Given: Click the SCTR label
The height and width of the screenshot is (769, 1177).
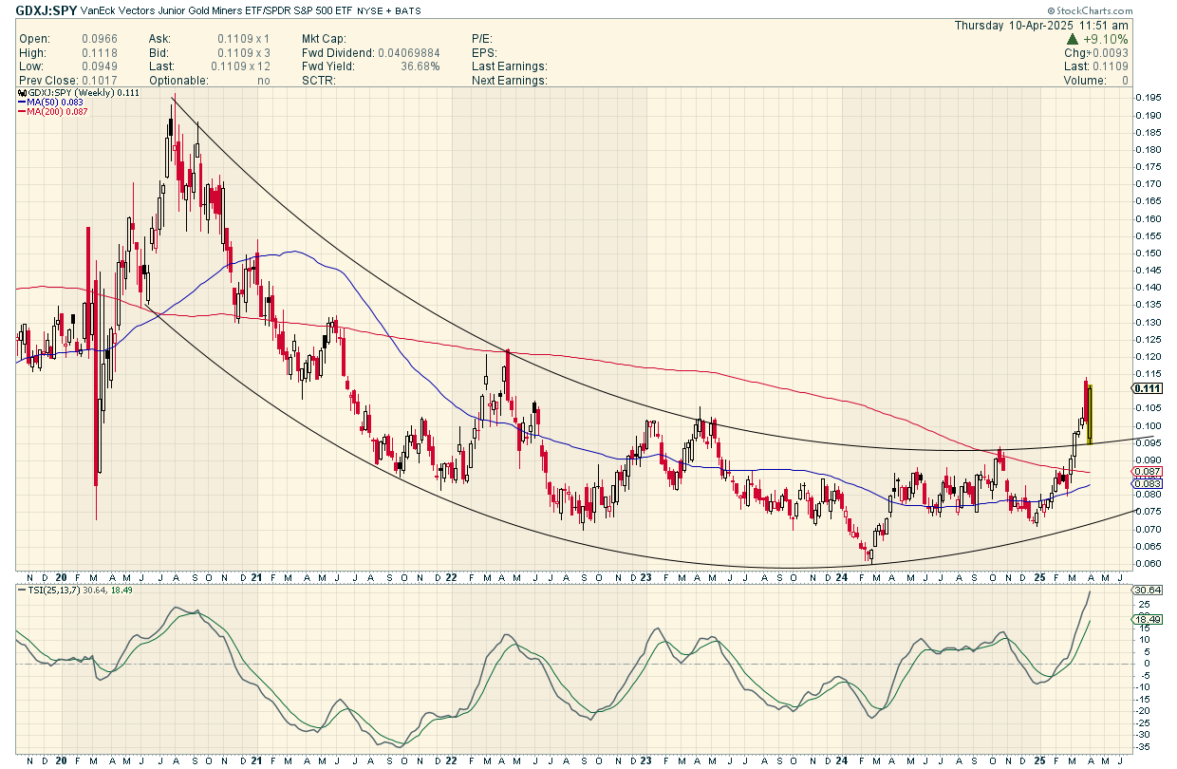Looking at the screenshot, I should click(x=319, y=81).
